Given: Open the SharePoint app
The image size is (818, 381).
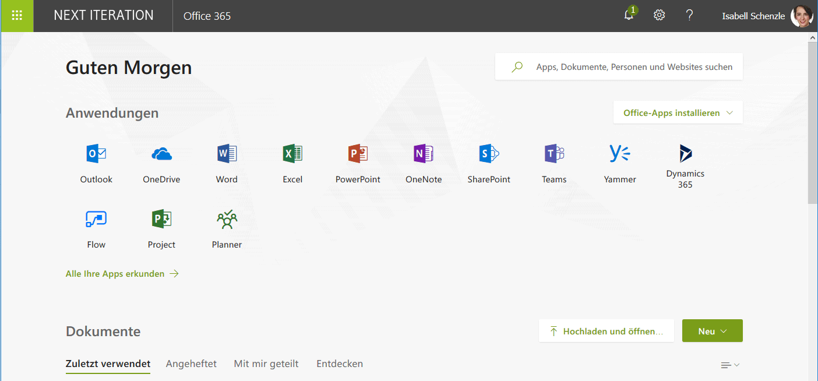Looking at the screenshot, I should pos(489,163).
